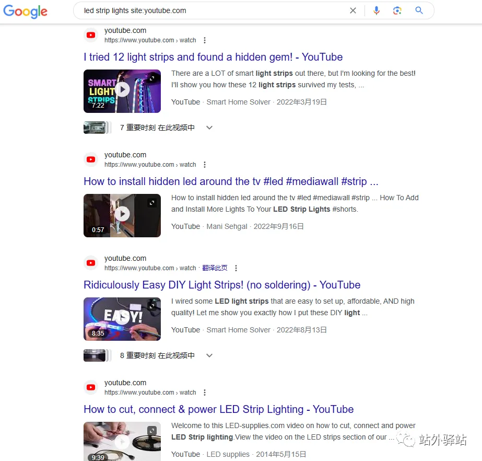
Task: Start voice search with the microphone
Action: (377, 11)
